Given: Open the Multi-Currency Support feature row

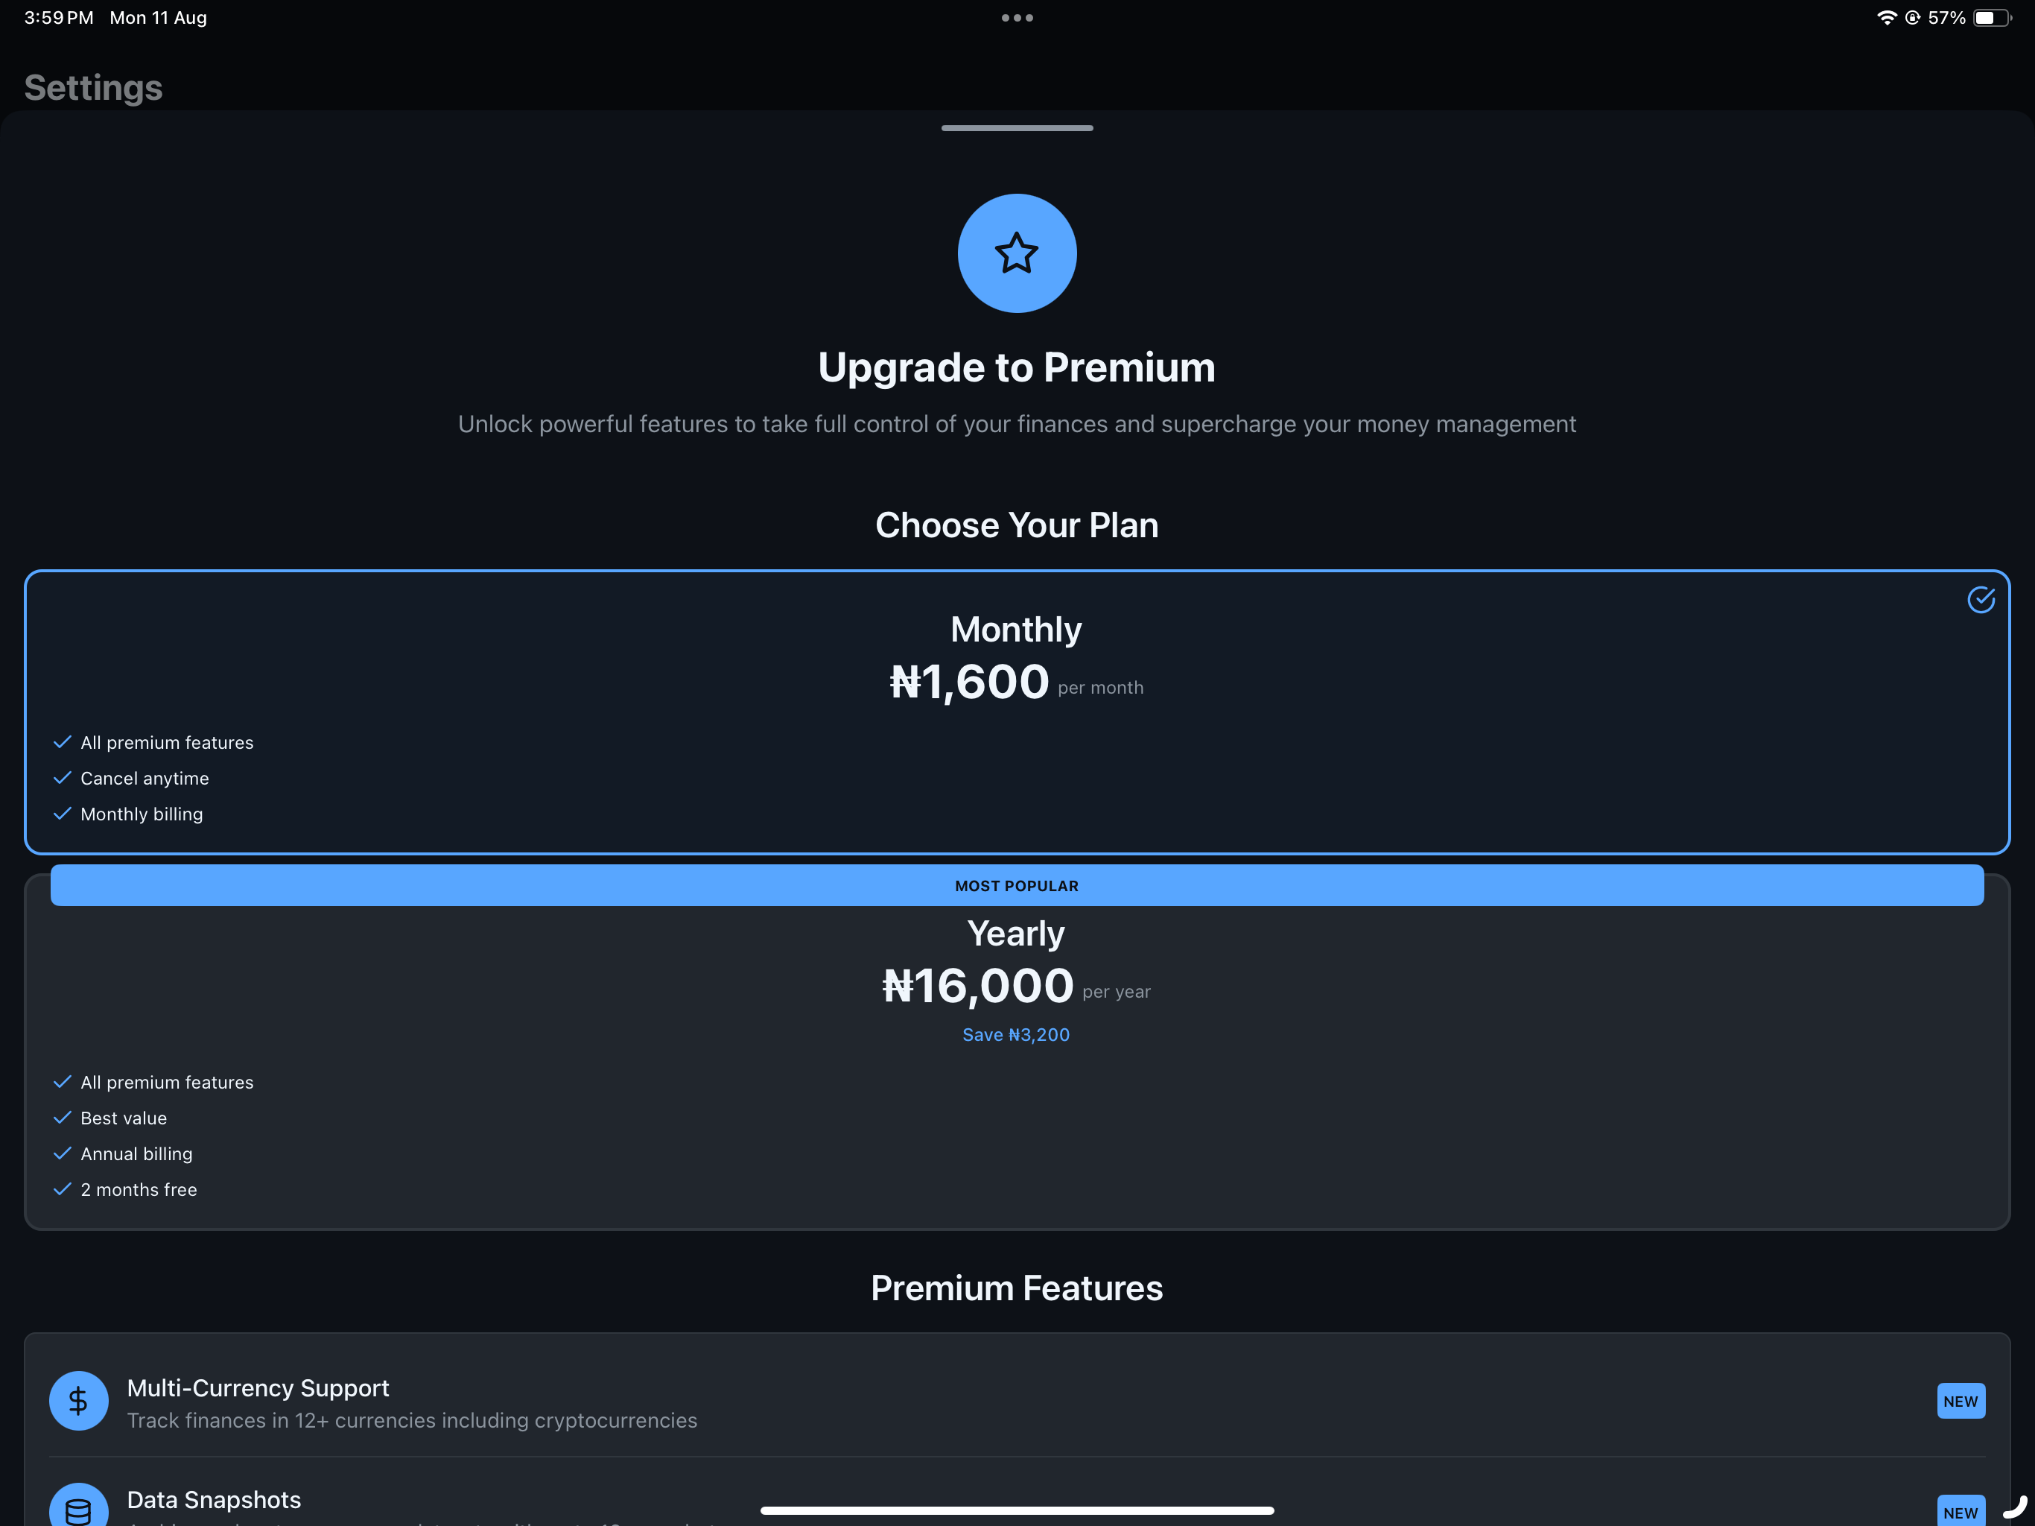Looking at the screenshot, I should click(1017, 1401).
